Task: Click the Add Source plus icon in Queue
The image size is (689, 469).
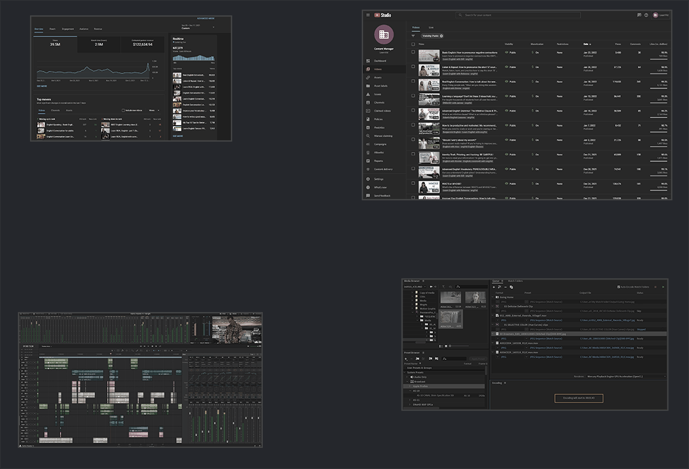Action: pyautogui.click(x=494, y=287)
